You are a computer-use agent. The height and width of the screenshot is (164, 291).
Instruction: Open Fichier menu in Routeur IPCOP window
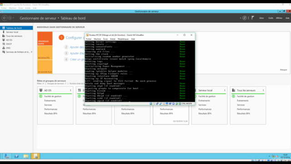[89, 39]
